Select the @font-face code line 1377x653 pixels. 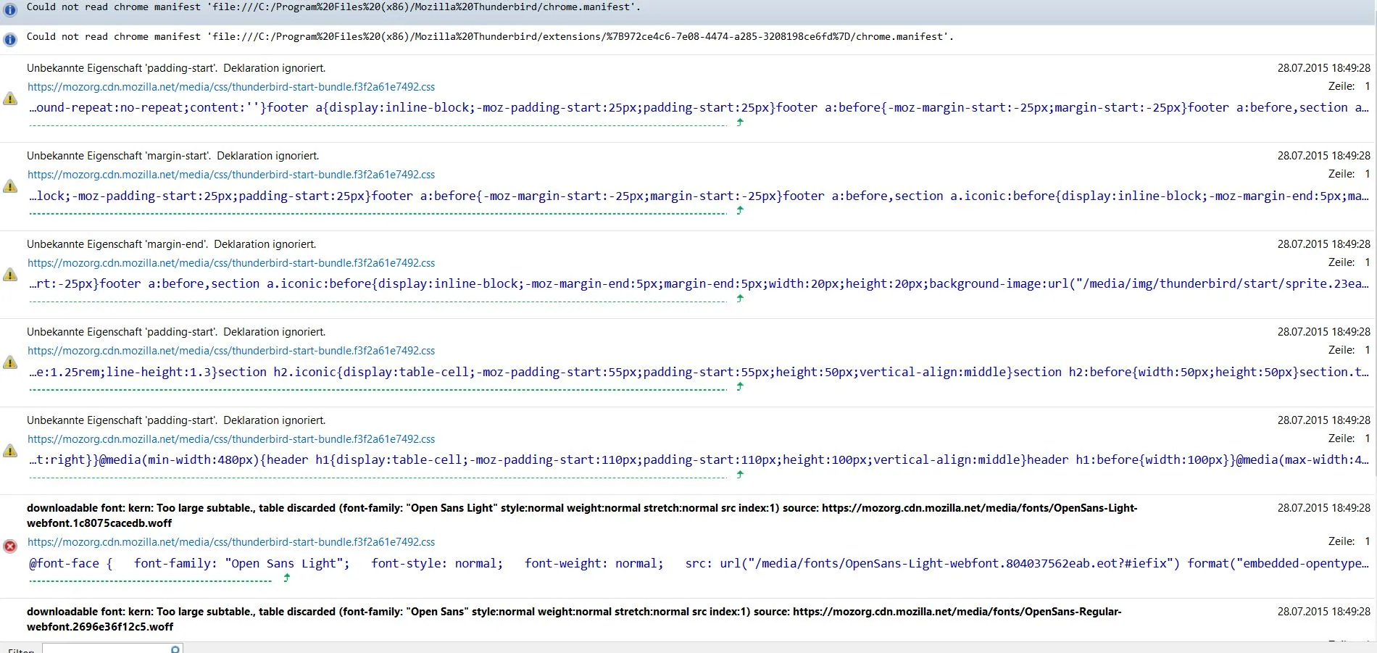699,563
